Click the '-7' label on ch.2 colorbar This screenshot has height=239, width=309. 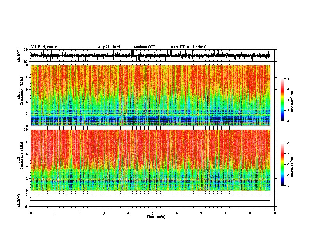click(288, 185)
